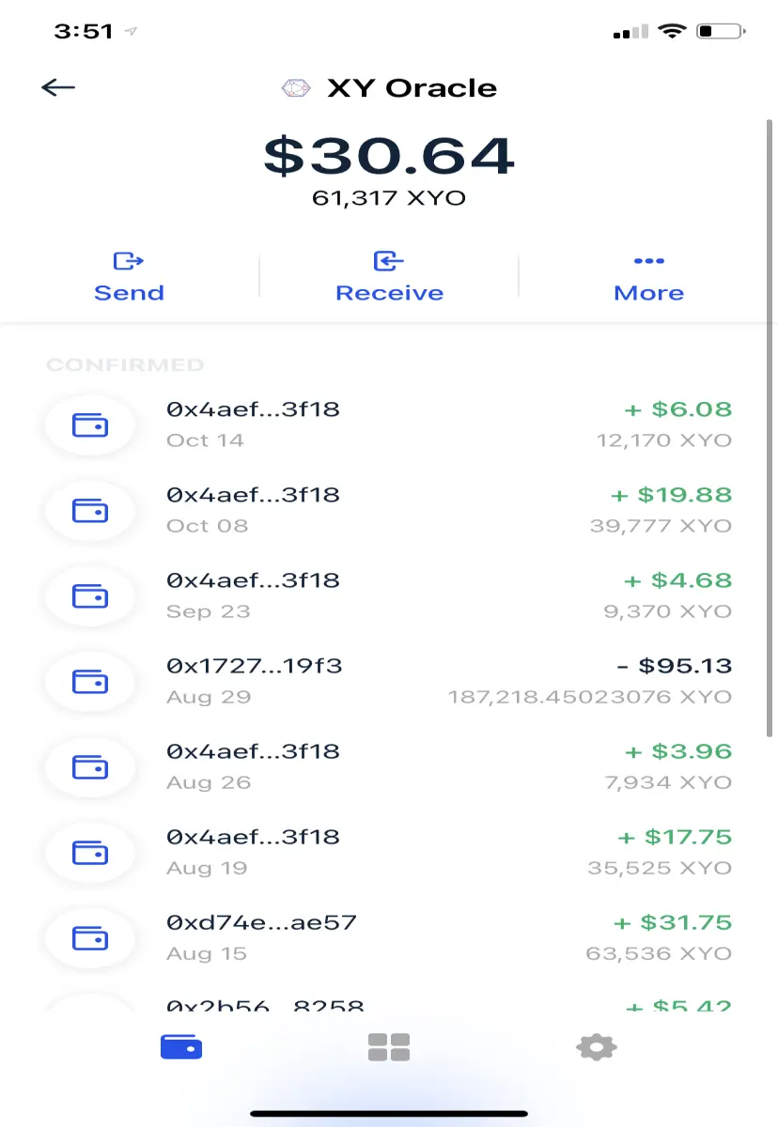
Task: Tap the 9,370 XYO quantity
Action: click(x=667, y=611)
